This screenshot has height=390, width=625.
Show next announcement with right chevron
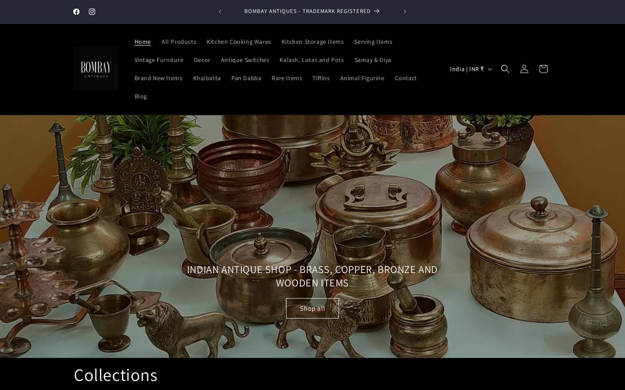(x=405, y=12)
